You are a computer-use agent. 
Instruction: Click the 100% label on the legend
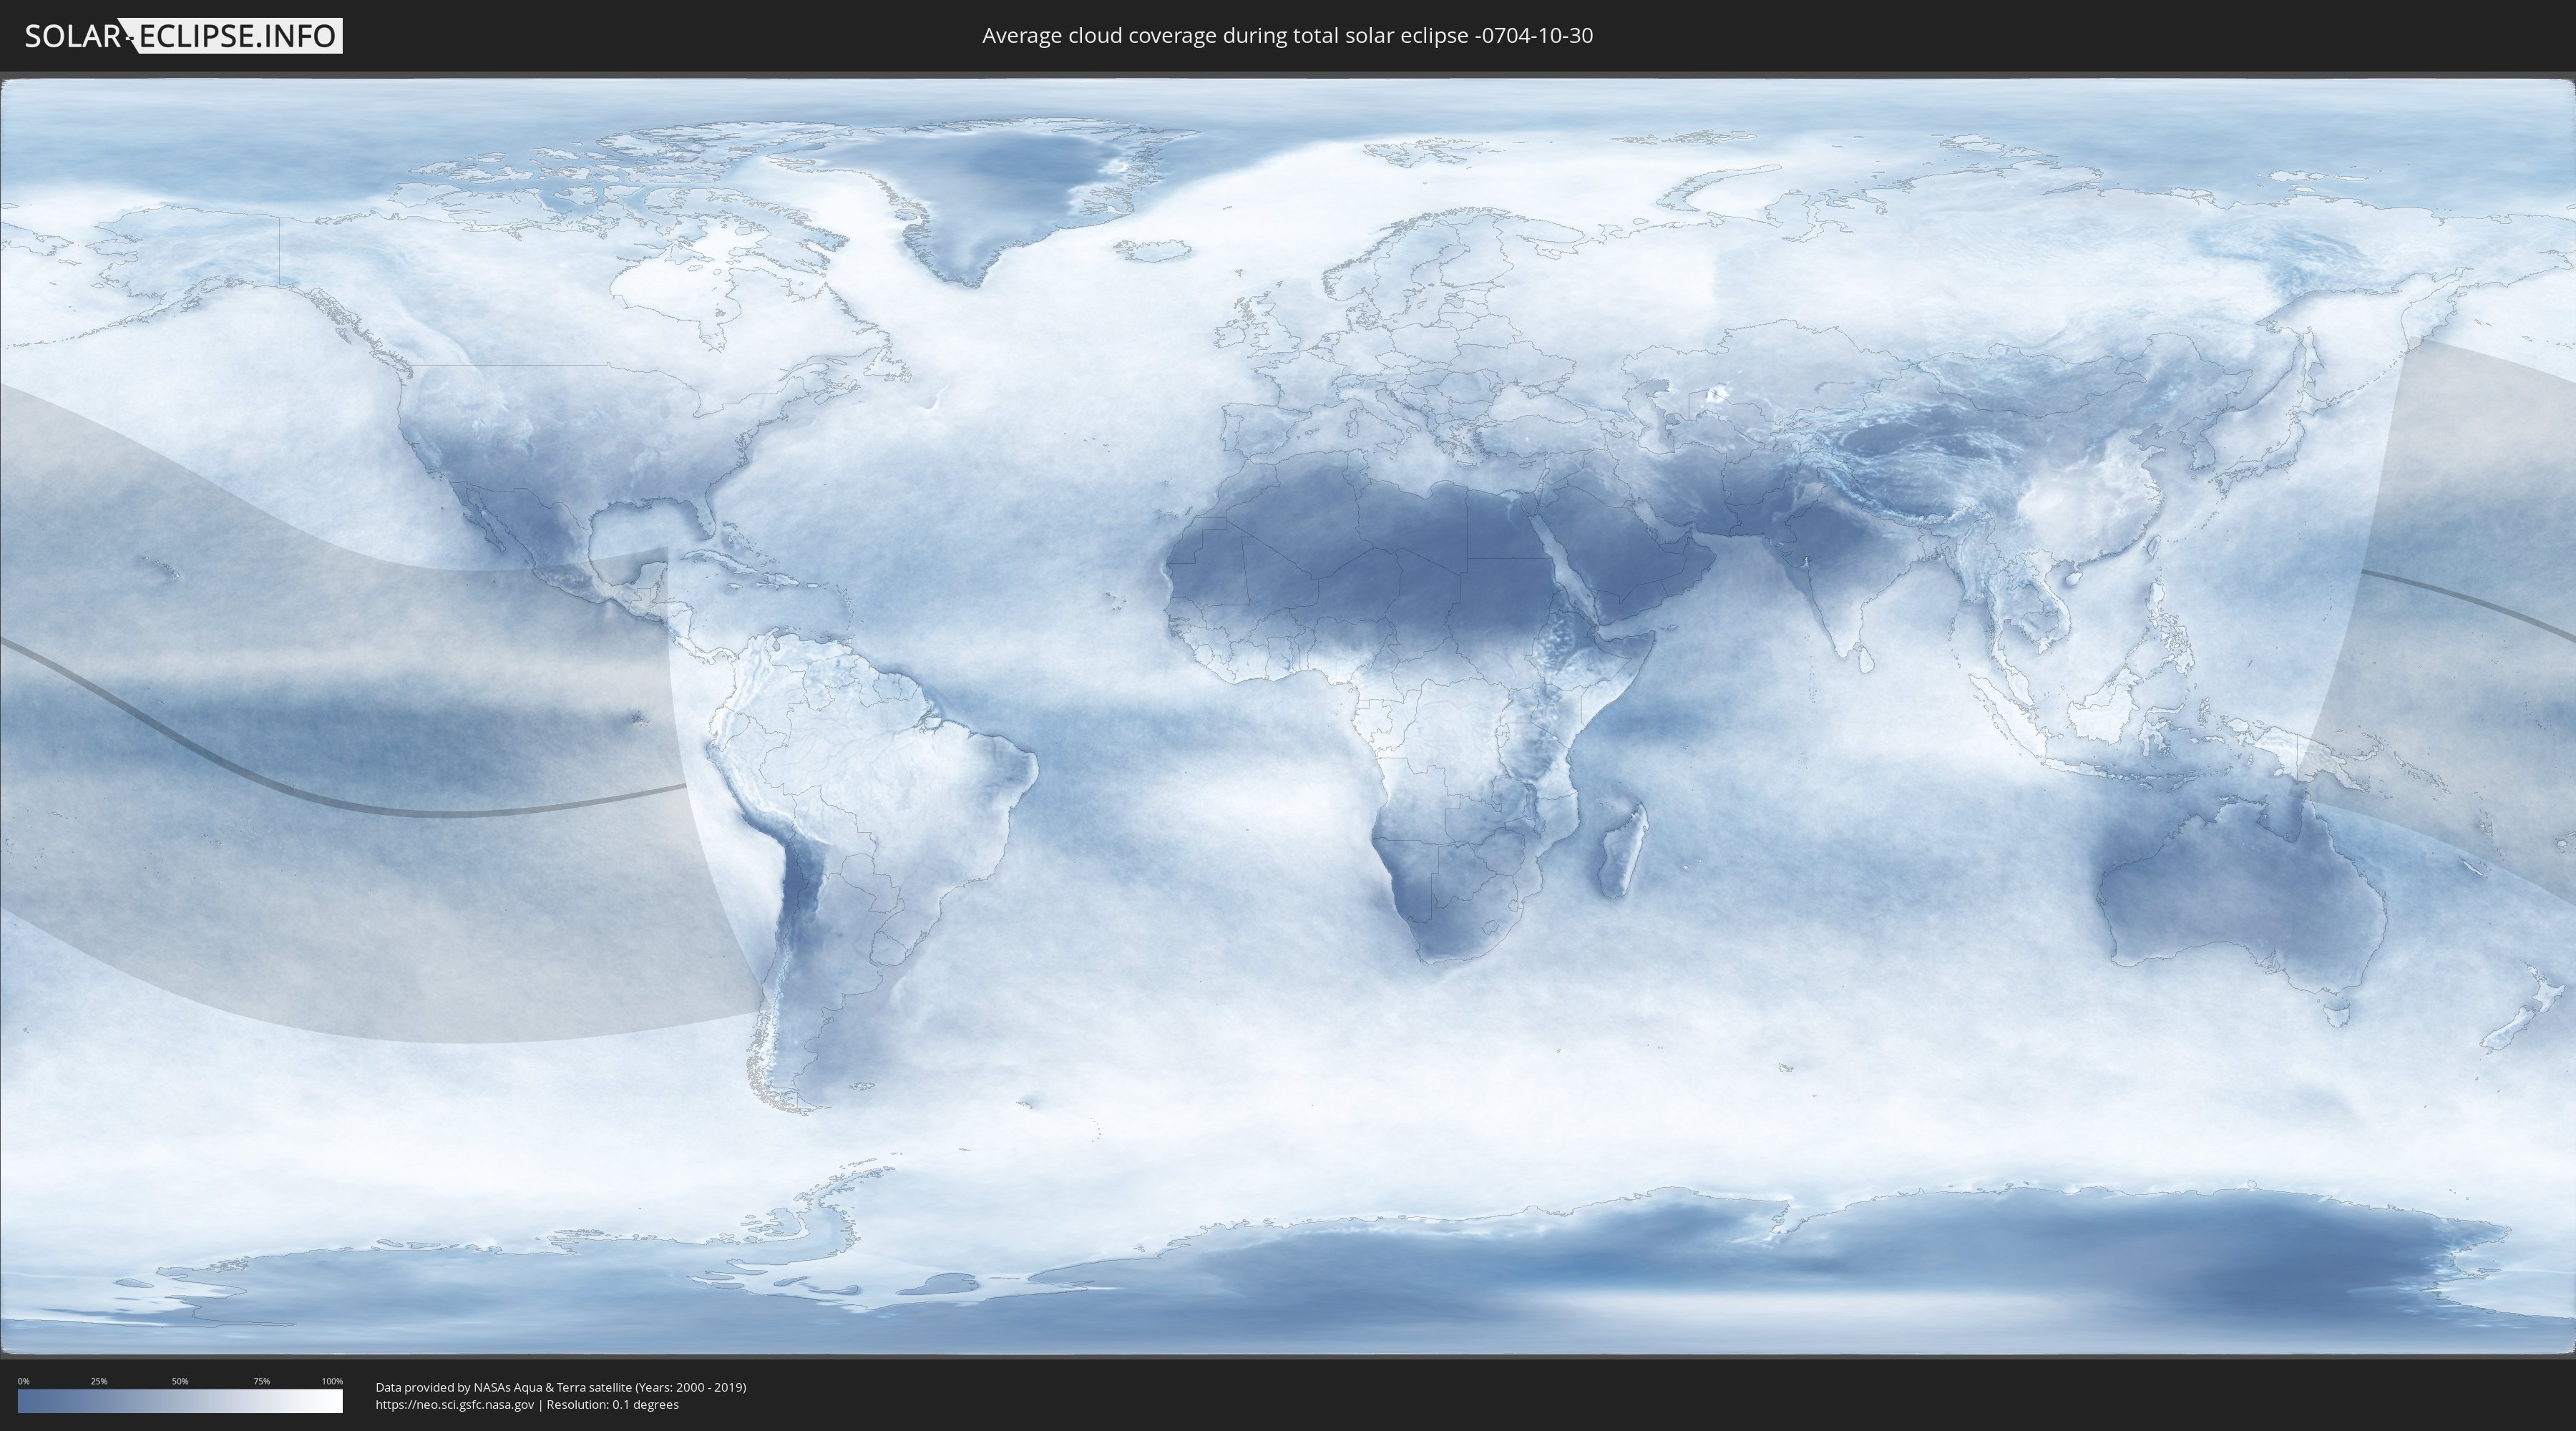coord(332,1381)
